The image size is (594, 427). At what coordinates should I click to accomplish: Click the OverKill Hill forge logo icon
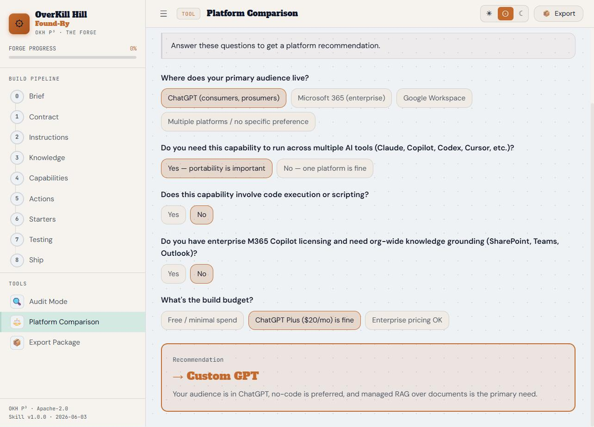coord(19,24)
